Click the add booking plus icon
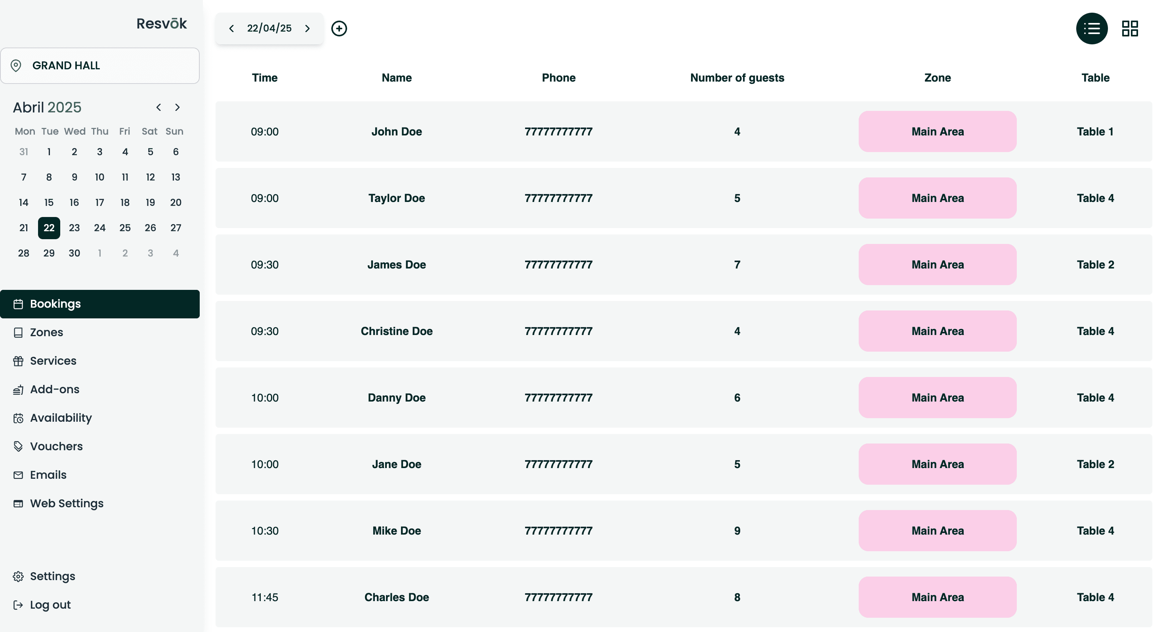Image resolution: width=1165 pixels, height=632 pixels. 339,29
